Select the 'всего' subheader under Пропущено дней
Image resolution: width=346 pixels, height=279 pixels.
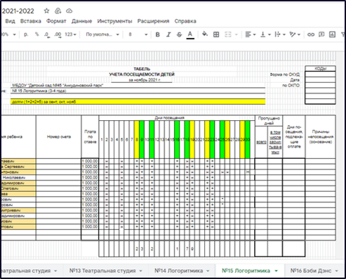coord(261,142)
